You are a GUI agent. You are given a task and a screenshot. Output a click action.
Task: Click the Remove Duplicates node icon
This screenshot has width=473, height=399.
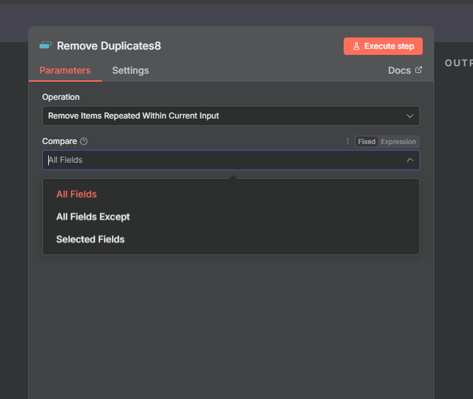(x=46, y=46)
